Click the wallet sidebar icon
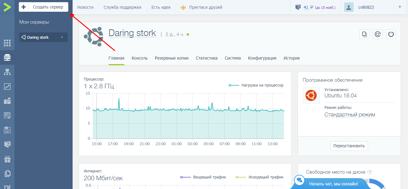This screenshot has width=408, height=189. [7, 144]
